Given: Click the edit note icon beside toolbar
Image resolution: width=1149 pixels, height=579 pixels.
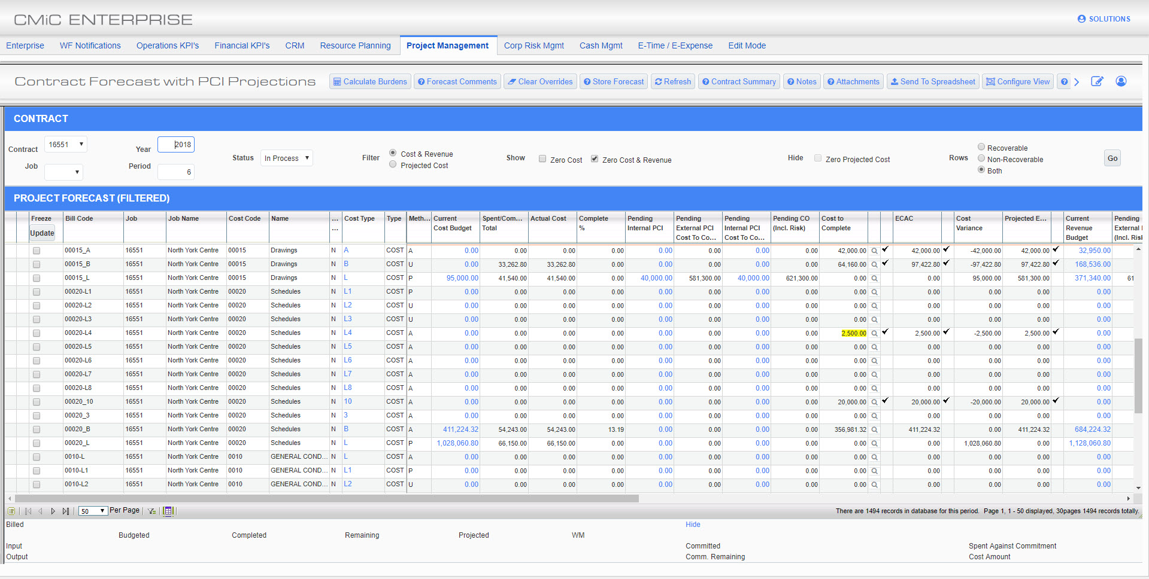Looking at the screenshot, I should [1097, 81].
